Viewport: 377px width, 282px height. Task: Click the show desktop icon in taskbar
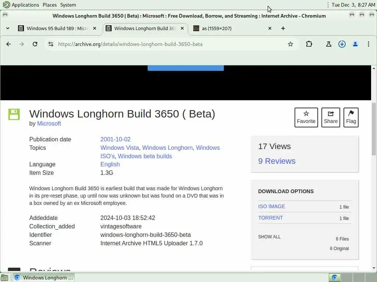click(4, 278)
